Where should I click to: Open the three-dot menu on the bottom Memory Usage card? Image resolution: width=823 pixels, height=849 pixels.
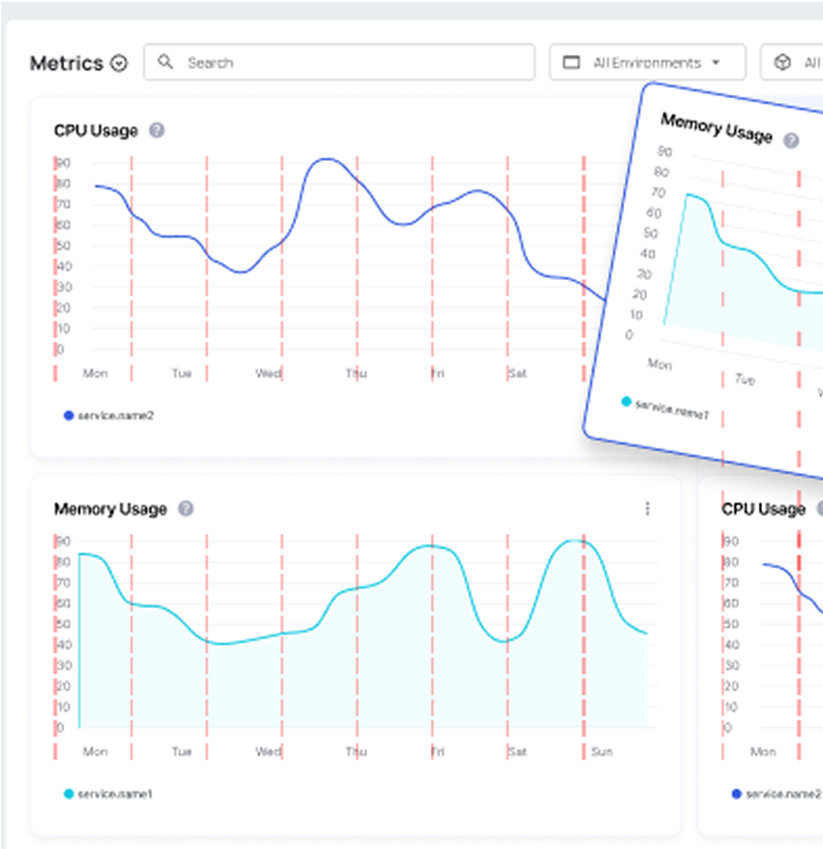coord(648,508)
